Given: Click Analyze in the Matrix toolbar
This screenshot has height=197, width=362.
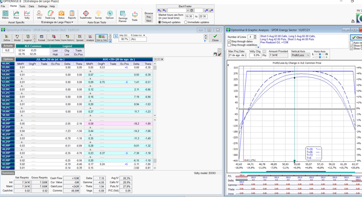Looking at the screenshot, I should click(90, 38).
